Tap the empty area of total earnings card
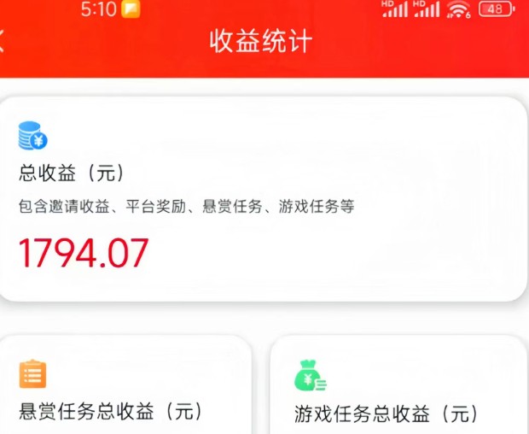Image resolution: width=529 pixels, height=434 pixels. point(337,250)
